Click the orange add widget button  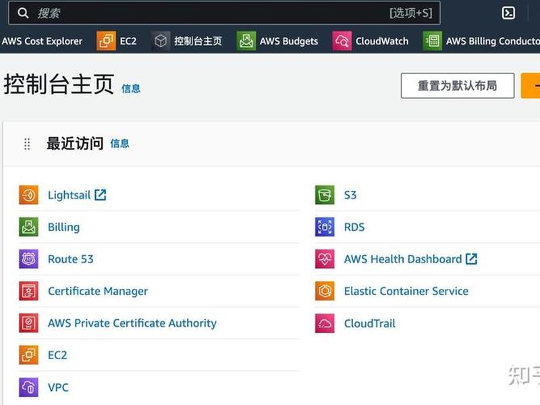click(x=531, y=86)
